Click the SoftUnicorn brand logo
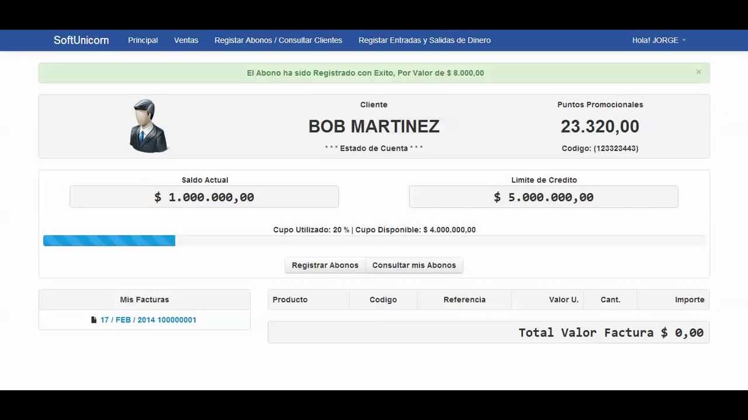The height and width of the screenshot is (420, 748). [x=81, y=40]
